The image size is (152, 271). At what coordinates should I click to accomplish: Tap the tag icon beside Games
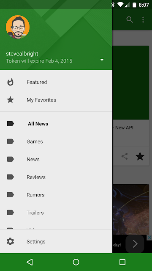10,141
